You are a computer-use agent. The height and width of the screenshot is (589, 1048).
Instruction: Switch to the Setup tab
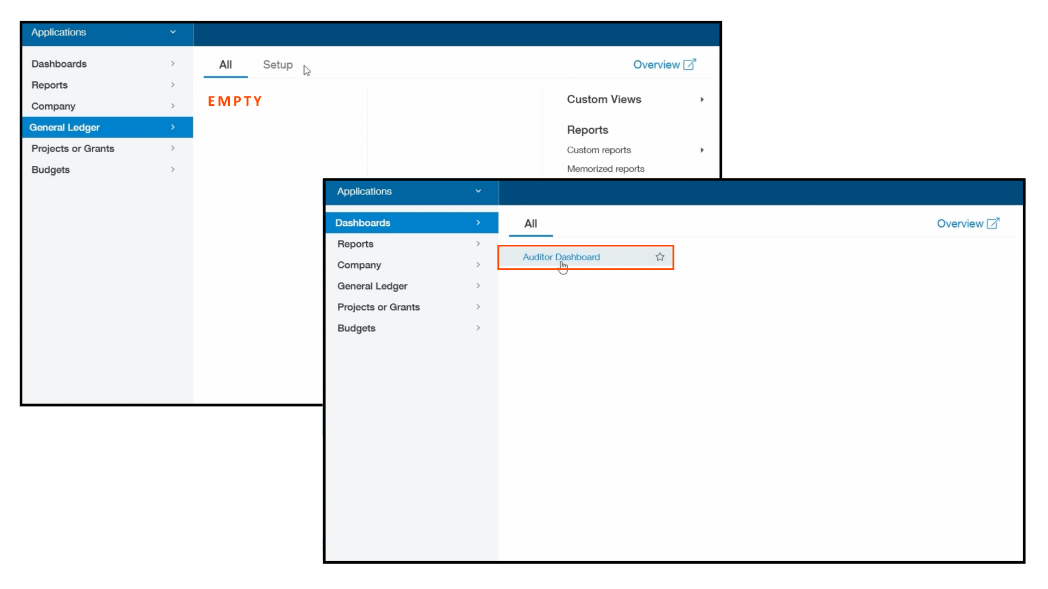point(277,65)
